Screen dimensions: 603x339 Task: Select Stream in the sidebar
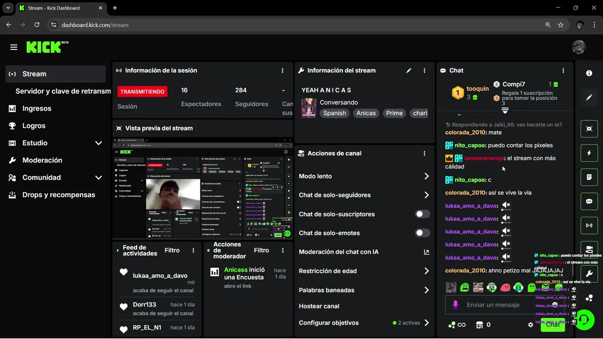tap(56, 74)
